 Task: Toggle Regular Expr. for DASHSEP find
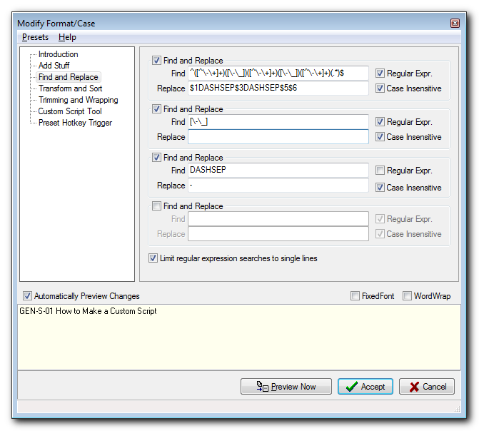[380, 171]
